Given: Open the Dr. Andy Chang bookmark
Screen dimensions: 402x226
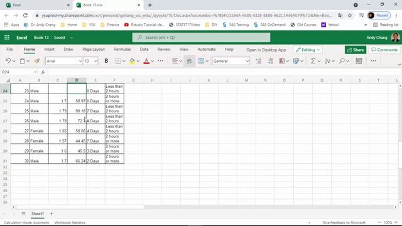Looking at the screenshot, I should point(40,25).
